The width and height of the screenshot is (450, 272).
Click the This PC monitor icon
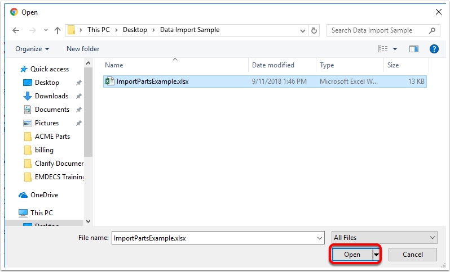click(23, 213)
